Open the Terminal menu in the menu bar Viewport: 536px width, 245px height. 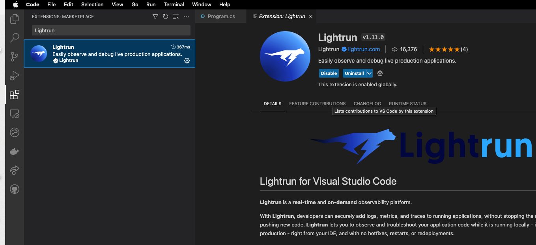(174, 4)
